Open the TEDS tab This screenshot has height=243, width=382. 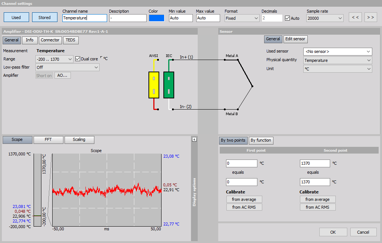pos(71,40)
